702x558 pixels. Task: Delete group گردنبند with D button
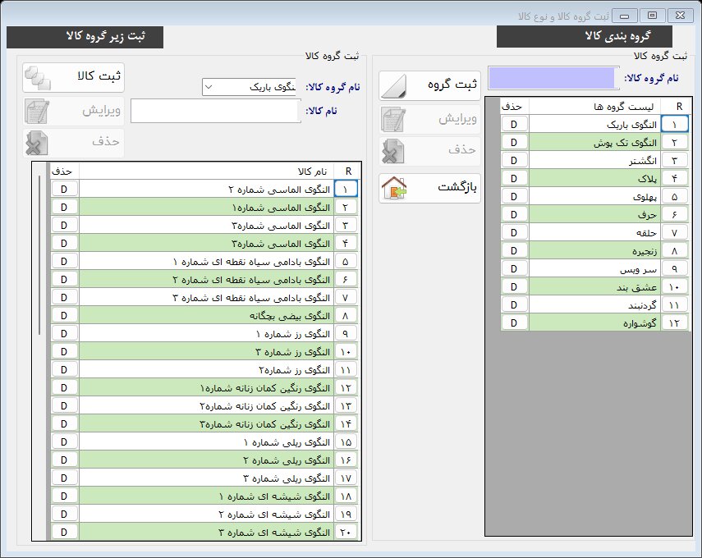coord(514,304)
